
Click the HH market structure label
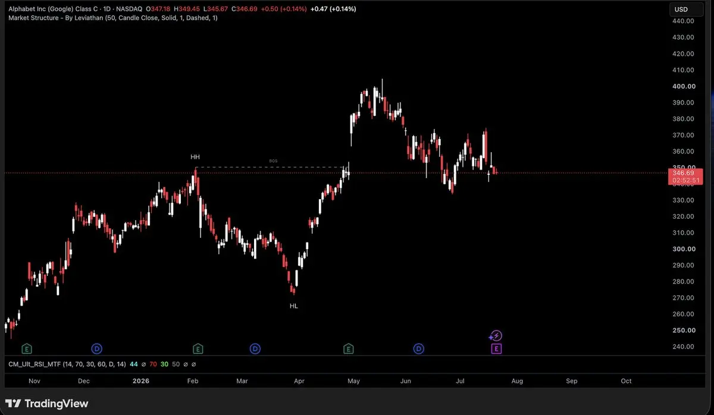(x=195, y=157)
